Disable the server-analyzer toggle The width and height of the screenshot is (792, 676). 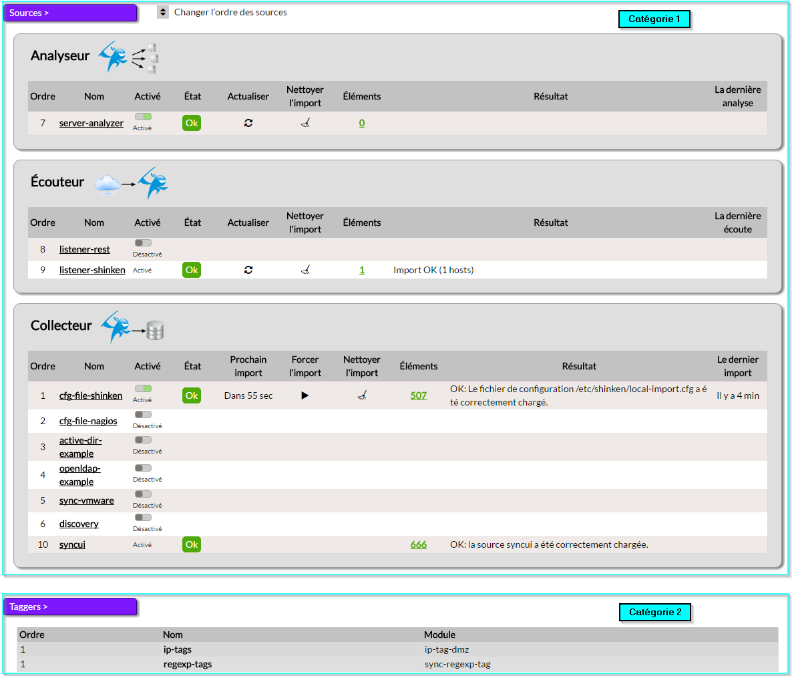143,117
